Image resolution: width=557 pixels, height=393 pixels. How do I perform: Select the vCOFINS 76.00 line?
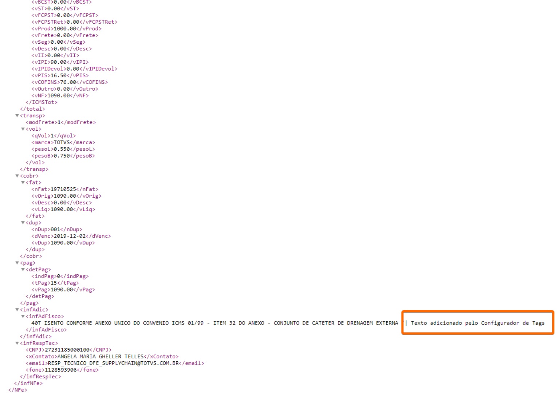pos(70,82)
